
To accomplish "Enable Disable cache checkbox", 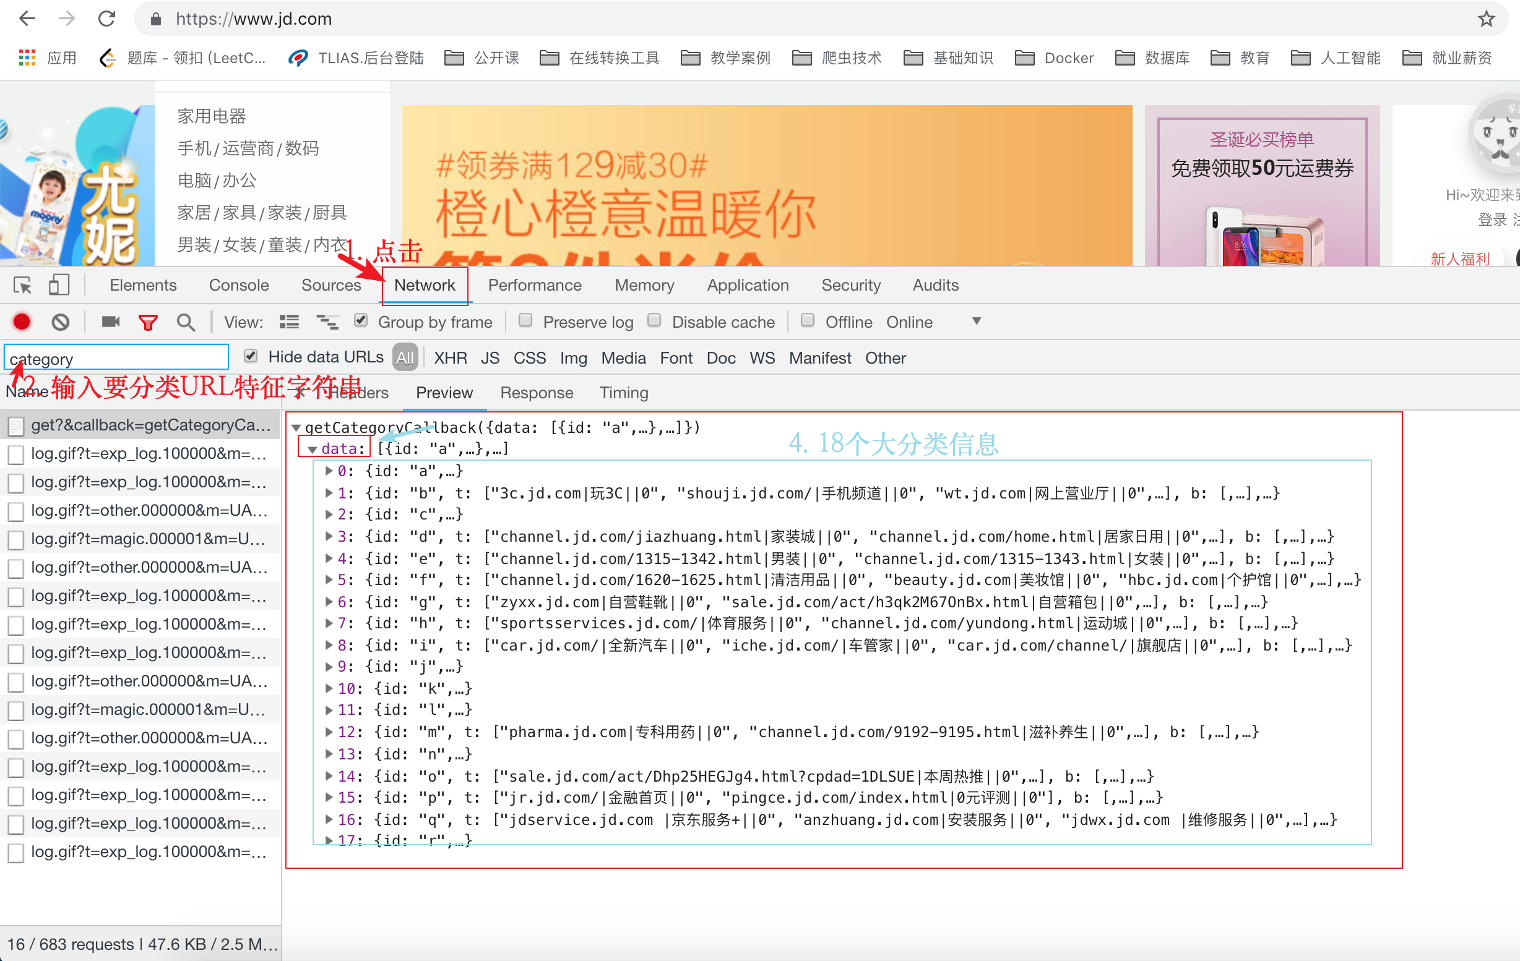I will [655, 321].
